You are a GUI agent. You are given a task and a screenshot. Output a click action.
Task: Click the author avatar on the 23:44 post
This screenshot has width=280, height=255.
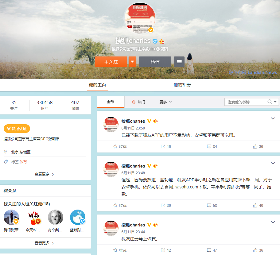(111, 228)
